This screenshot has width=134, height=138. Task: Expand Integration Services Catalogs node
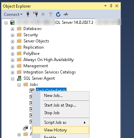pyautogui.click(x=12, y=72)
